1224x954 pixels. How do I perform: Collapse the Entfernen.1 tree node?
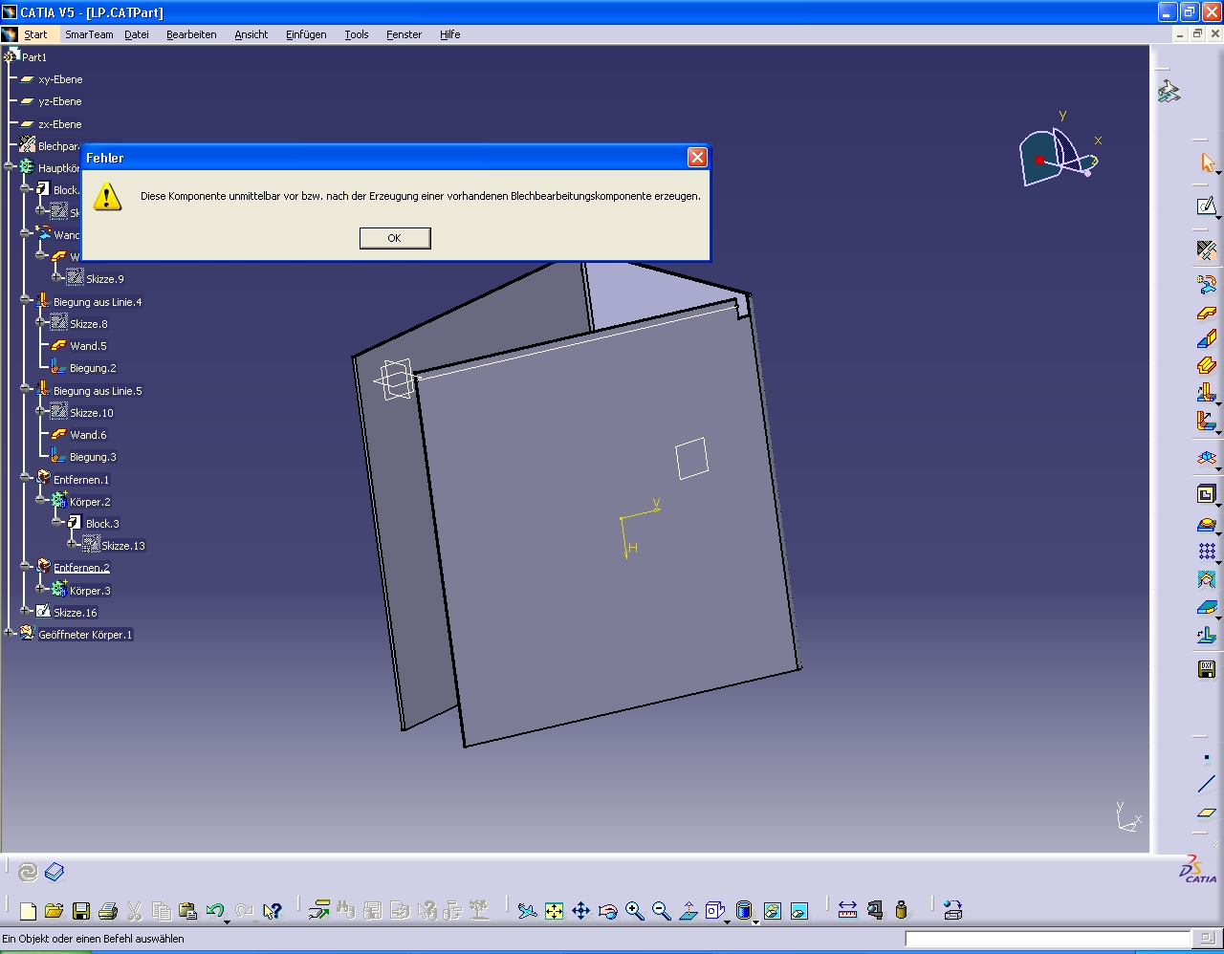point(26,479)
